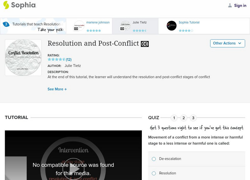Click the description text about post-conflict stages
250x180 pixels.
(129, 77)
